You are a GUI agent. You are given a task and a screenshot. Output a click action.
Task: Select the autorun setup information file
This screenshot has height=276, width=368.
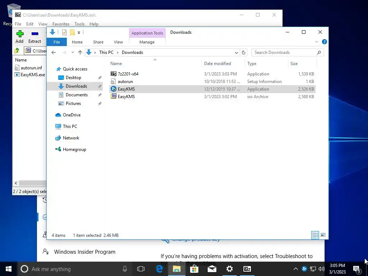(x=212, y=82)
